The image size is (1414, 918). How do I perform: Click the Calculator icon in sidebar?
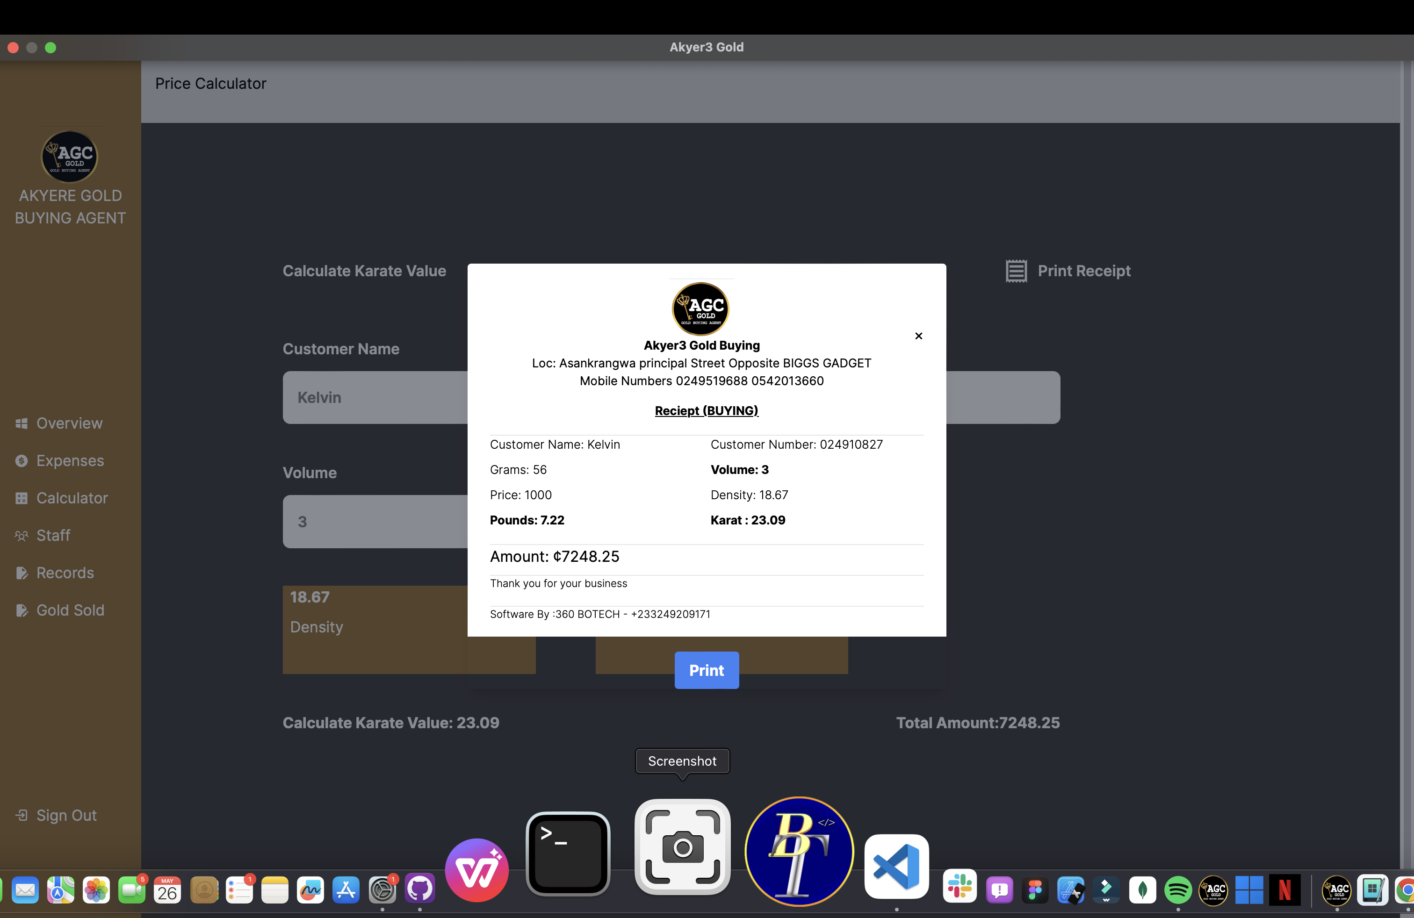click(22, 498)
